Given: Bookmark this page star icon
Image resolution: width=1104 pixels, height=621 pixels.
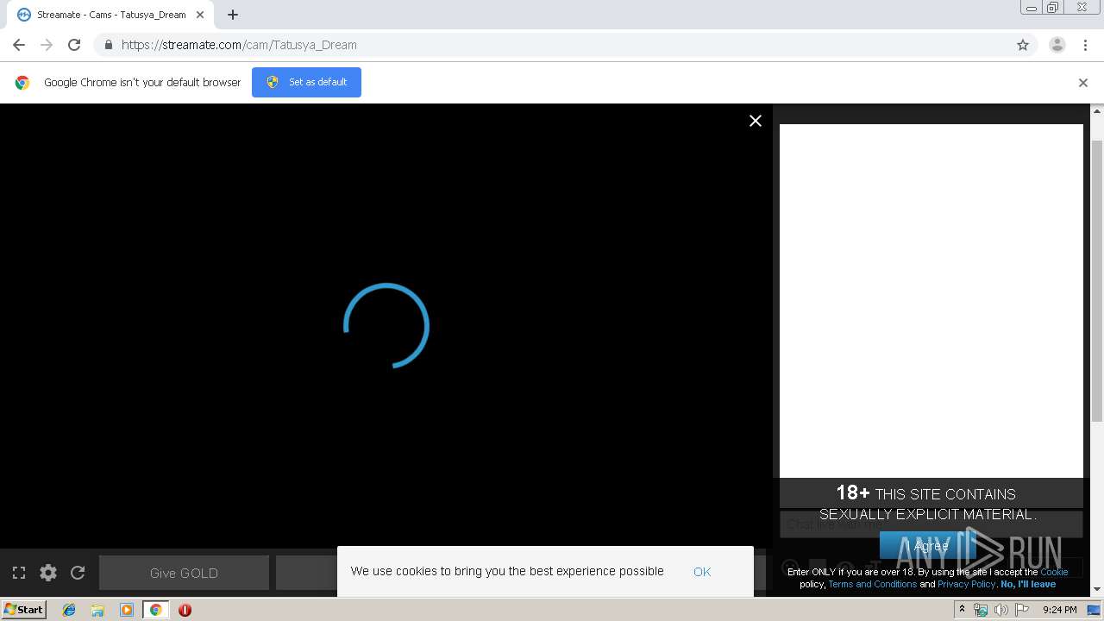Looking at the screenshot, I should (1023, 45).
